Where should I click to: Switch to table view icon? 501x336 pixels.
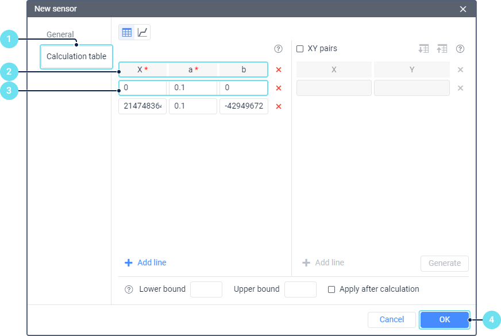coord(127,33)
